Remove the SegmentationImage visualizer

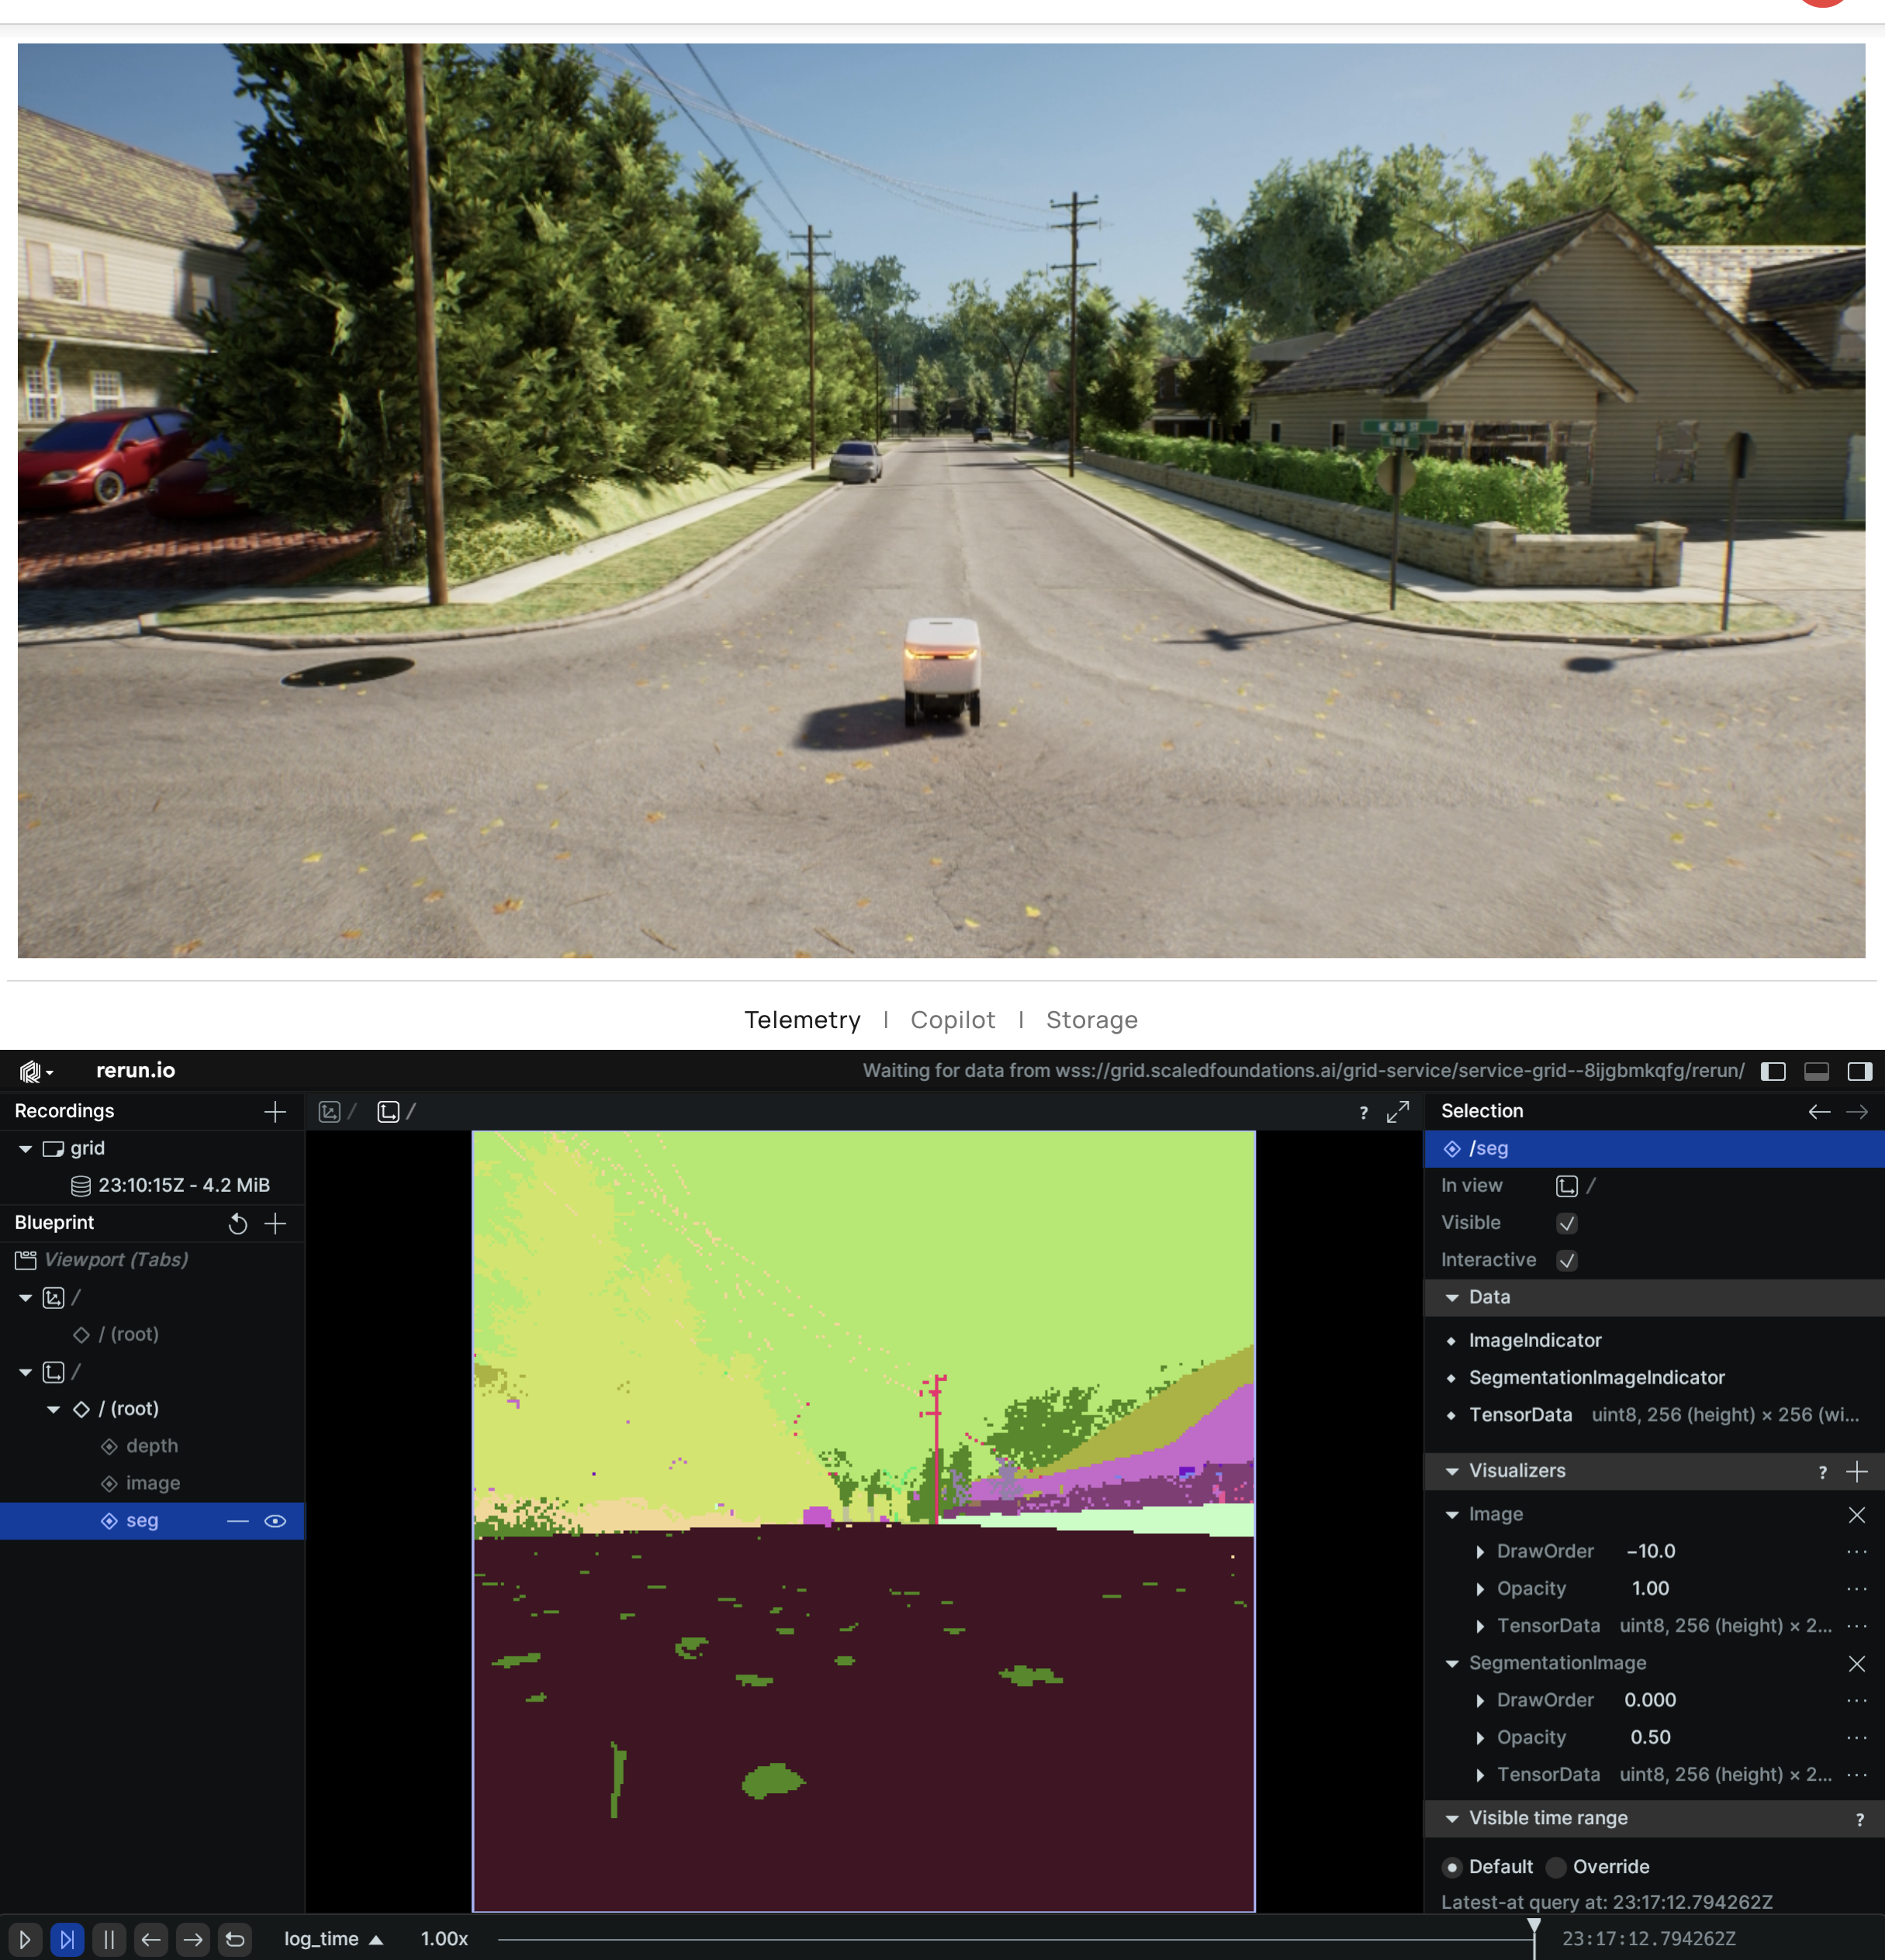[1856, 1663]
